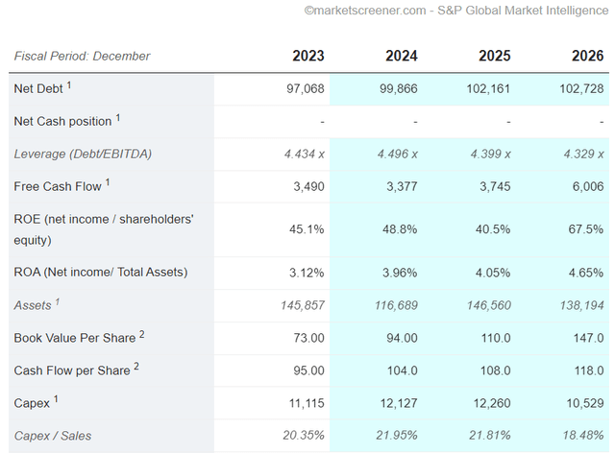Image resolution: width=615 pixels, height=453 pixels.
Task: Select Cash Flow per Share label
Action: pyautogui.click(x=76, y=370)
